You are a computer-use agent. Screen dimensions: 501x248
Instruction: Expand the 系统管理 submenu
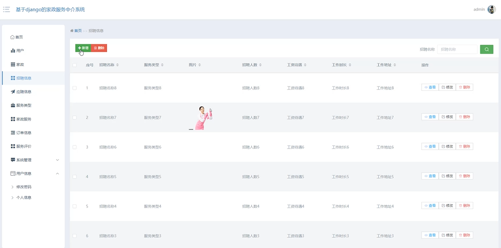click(33, 160)
